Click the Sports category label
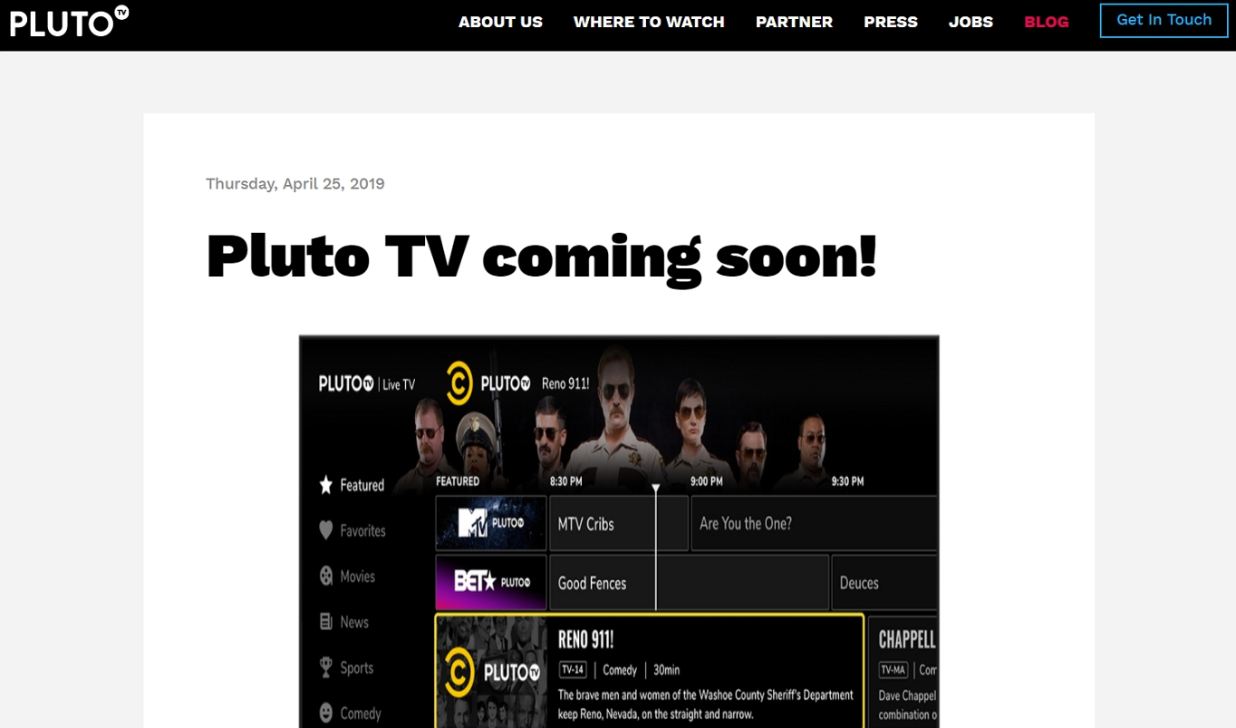This screenshot has width=1236, height=728. [357, 667]
